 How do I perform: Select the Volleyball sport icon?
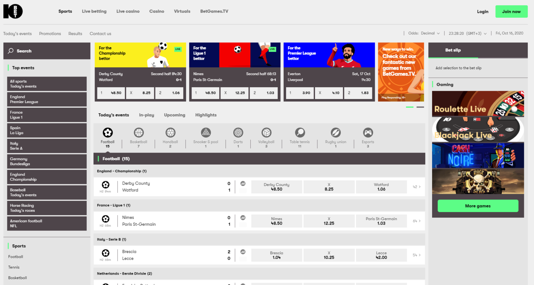[266, 132]
